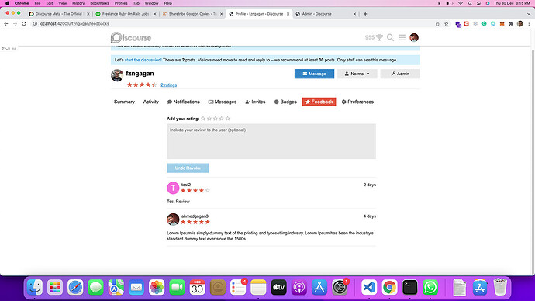This screenshot has height=301, width=535.
Task: Select the Feedback tab
Action: (319, 102)
